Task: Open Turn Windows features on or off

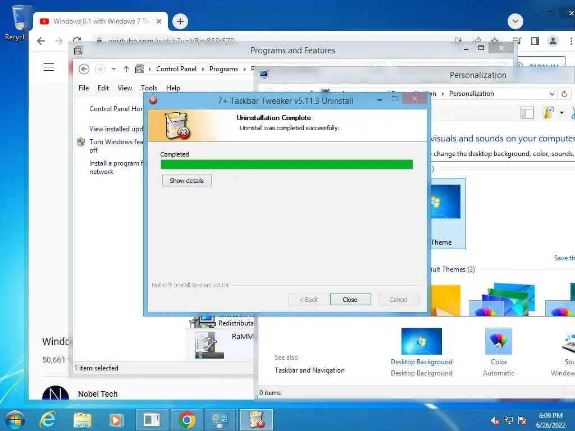Action: coord(116,146)
